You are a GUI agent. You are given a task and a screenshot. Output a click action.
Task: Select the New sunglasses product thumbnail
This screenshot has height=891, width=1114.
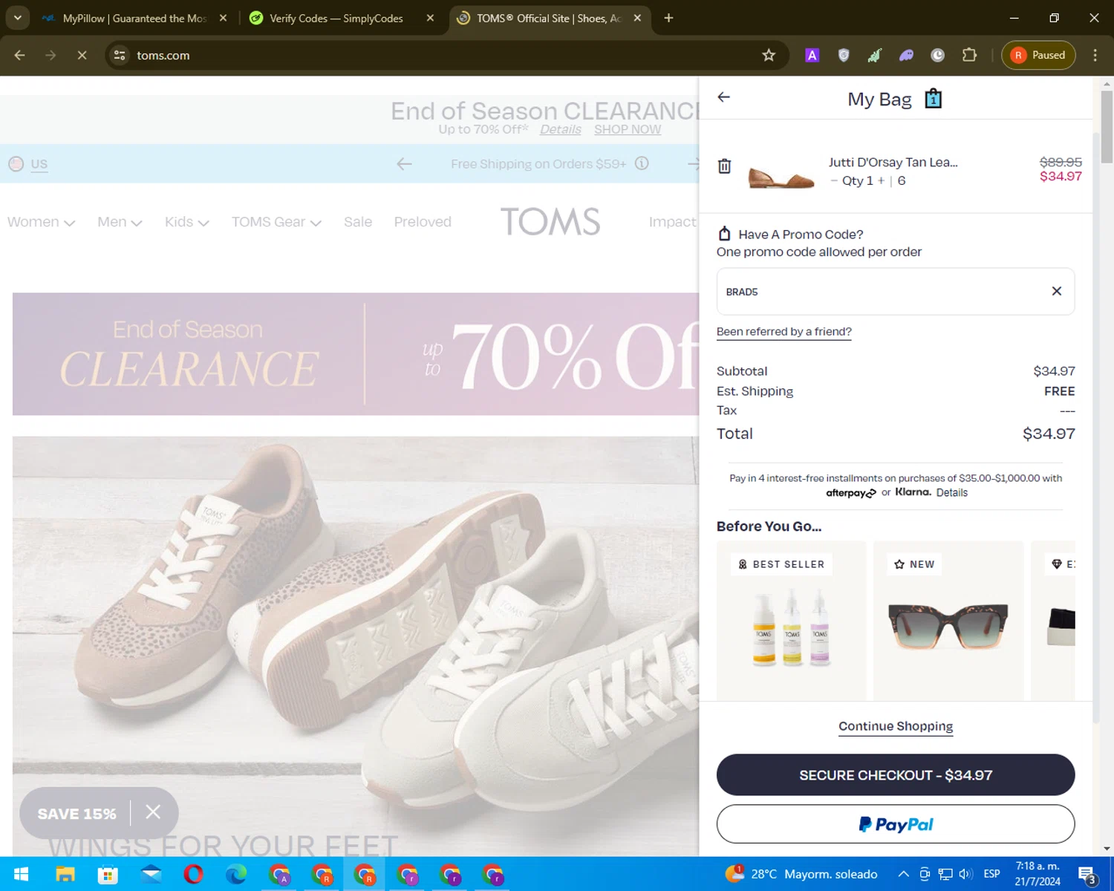click(948, 621)
